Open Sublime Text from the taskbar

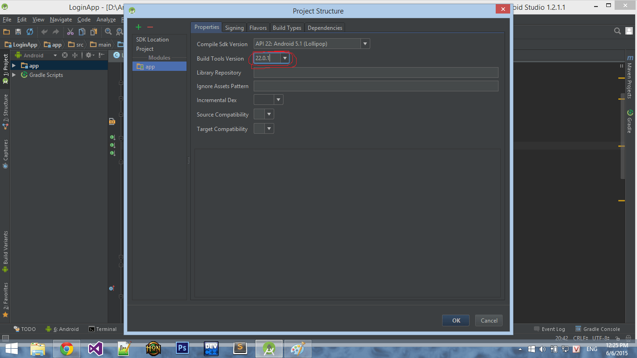240,349
